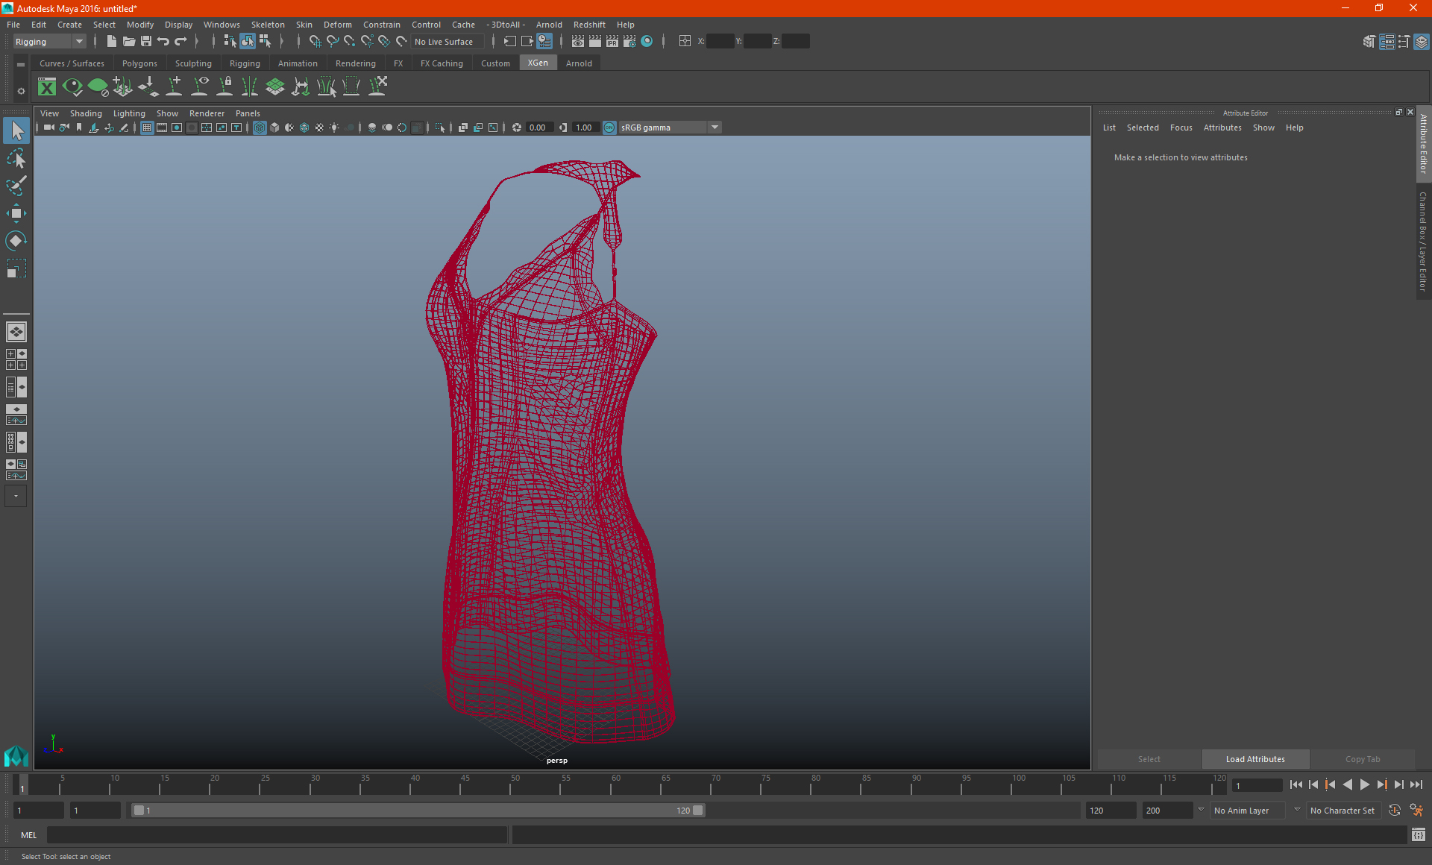
Task: Click the IPR render icon
Action: pos(612,42)
